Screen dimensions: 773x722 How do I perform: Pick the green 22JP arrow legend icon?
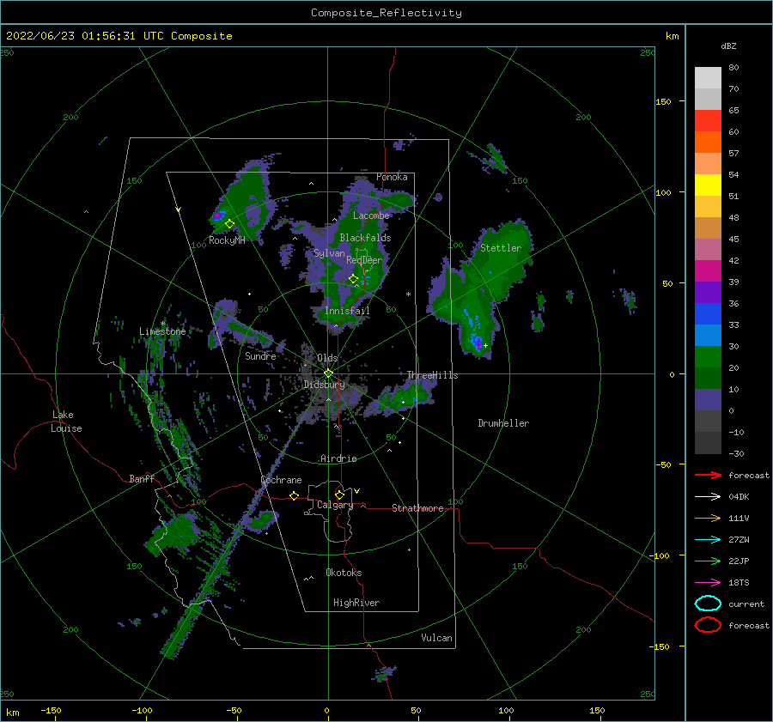[708, 561]
